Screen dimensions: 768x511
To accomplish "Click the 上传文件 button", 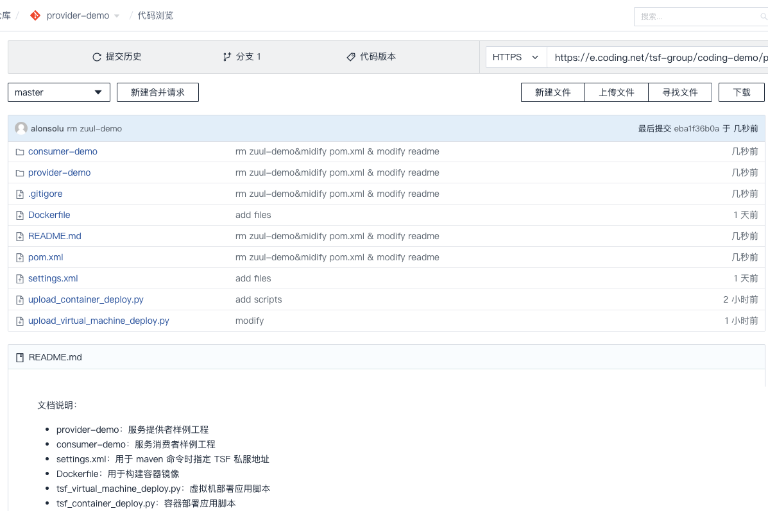I will 617,92.
